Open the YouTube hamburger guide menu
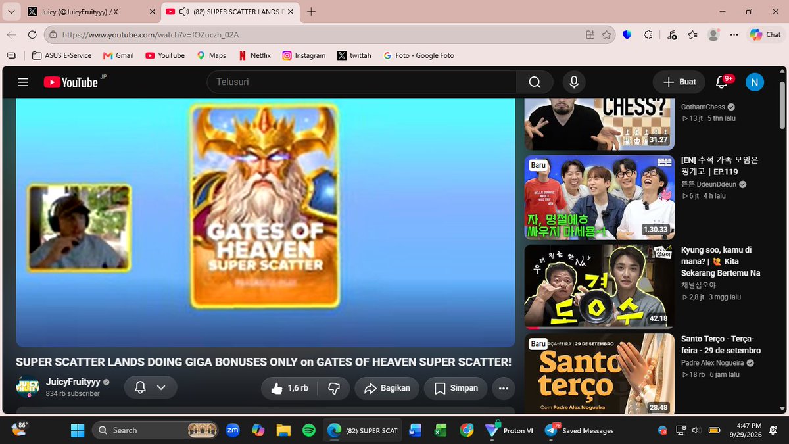This screenshot has width=789, height=444. tap(23, 82)
